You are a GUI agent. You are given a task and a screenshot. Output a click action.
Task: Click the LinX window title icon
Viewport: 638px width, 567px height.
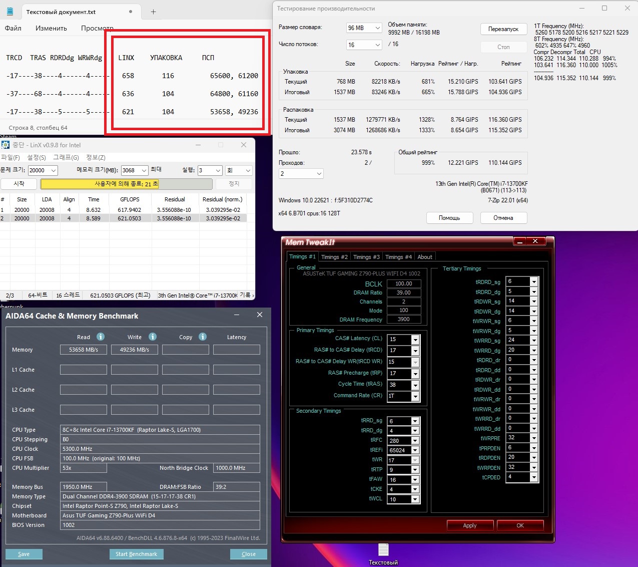point(6,145)
